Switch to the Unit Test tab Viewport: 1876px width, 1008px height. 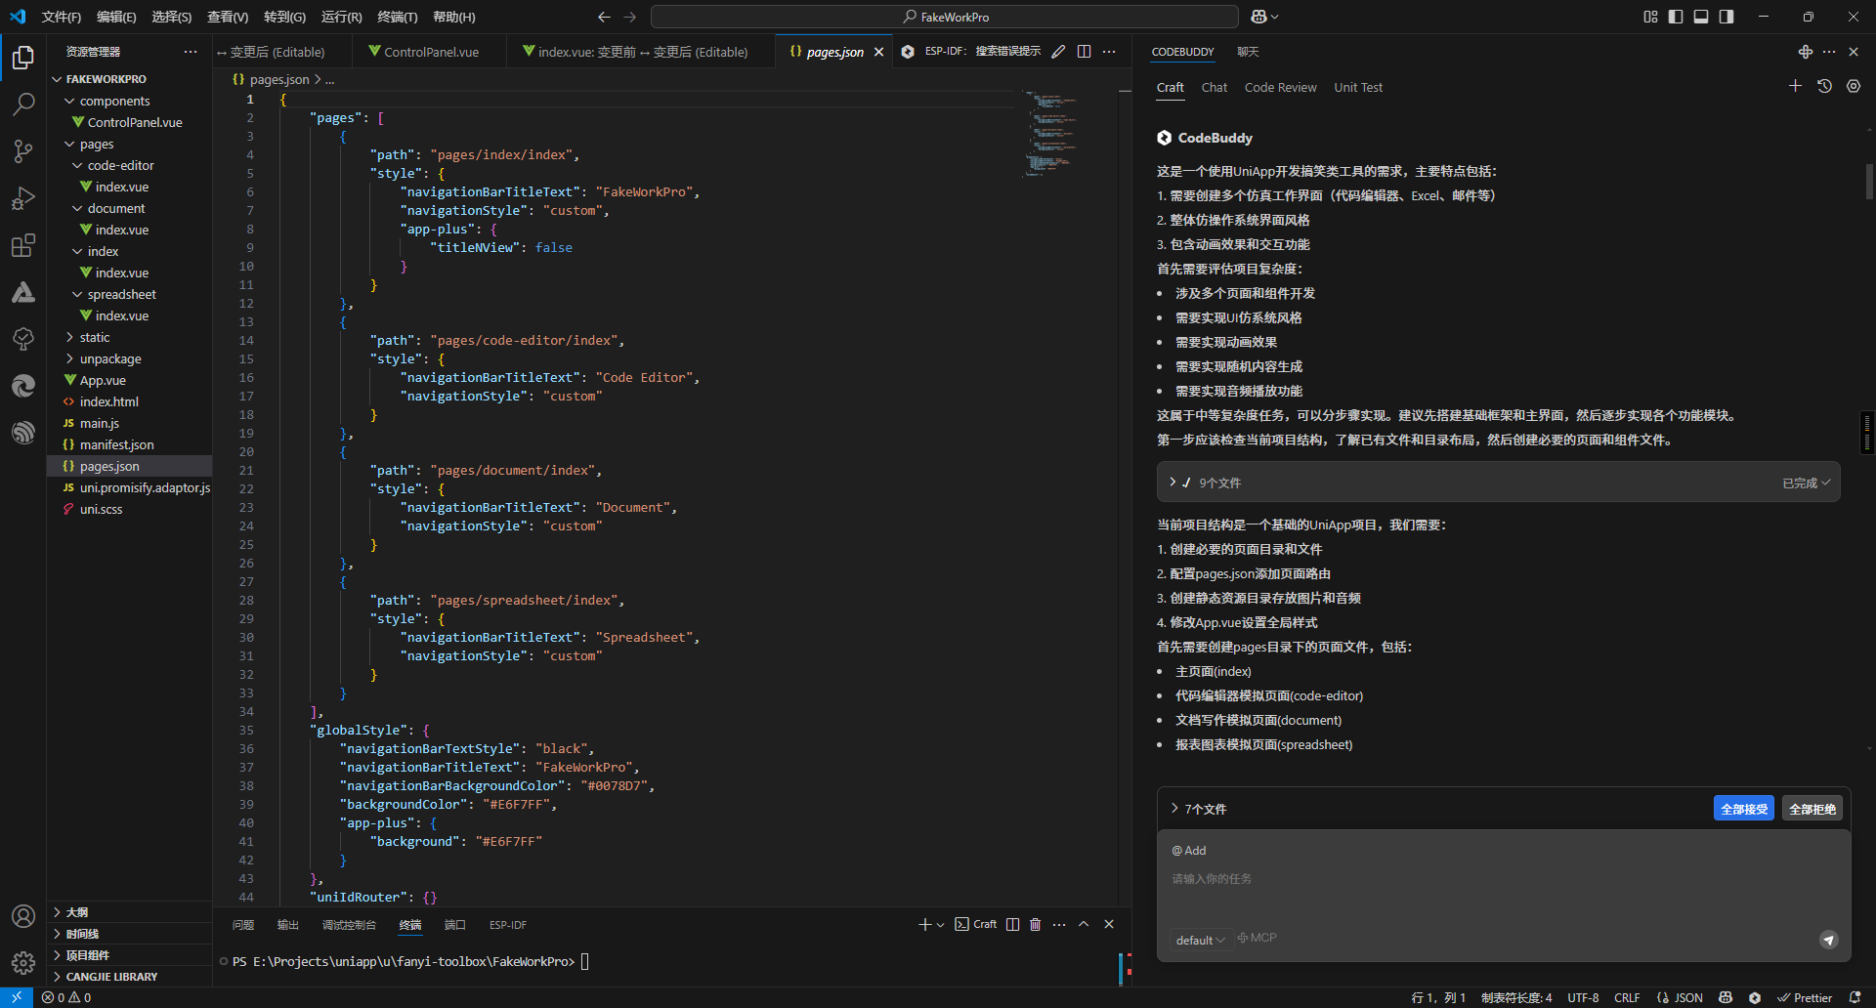(1358, 87)
